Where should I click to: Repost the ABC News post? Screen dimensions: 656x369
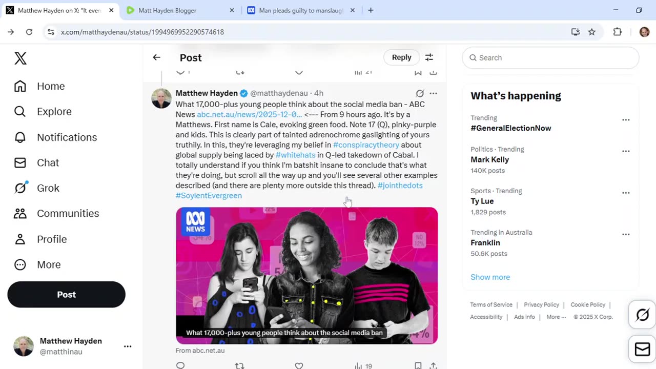[x=239, y=365]
